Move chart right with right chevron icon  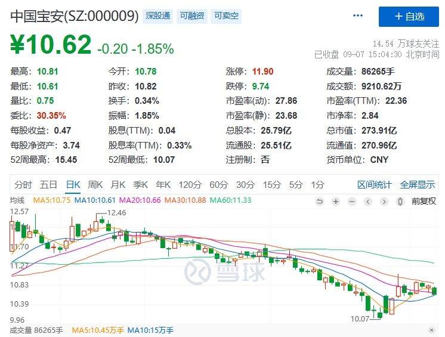point(384,202)
